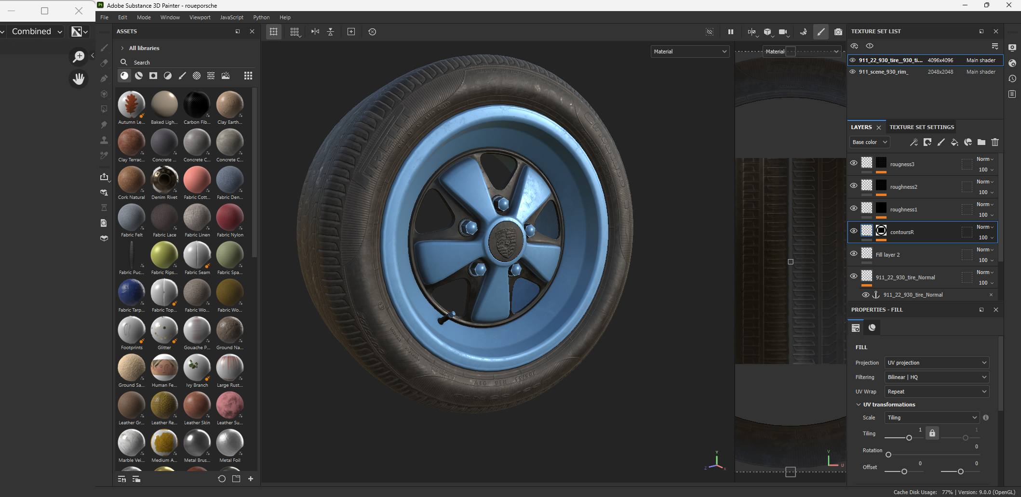Close the Assets panel
The height and width of the screenshot is (497, 1021).
(x=252, y=31)
